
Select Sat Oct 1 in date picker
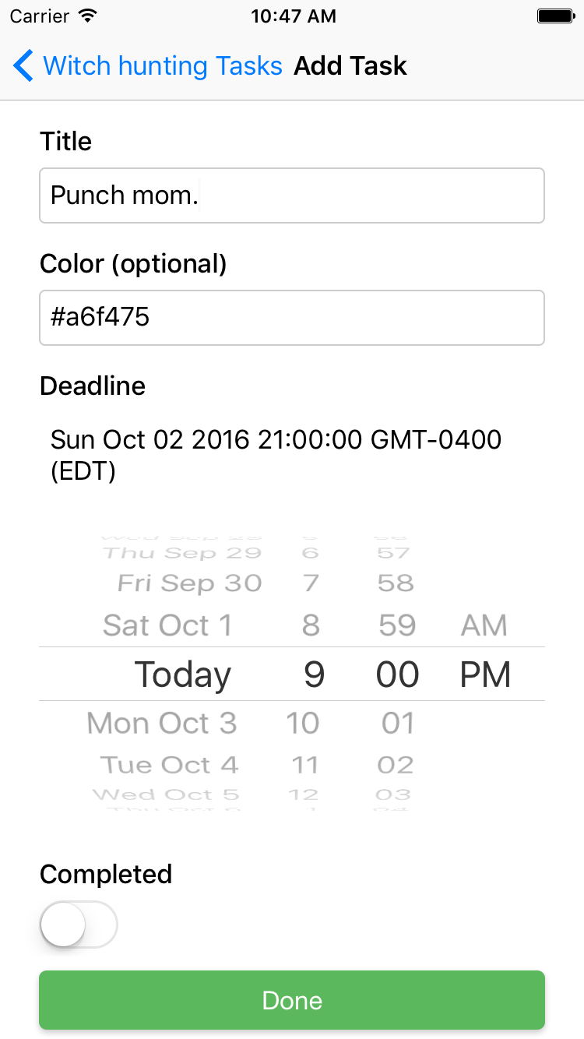[x=167, y=625]
